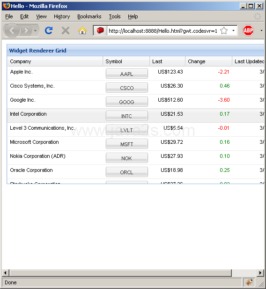Click the -2.21 change value
Image resolution: width=266 pixels, height=289 pixels.
tap(223, 72)
